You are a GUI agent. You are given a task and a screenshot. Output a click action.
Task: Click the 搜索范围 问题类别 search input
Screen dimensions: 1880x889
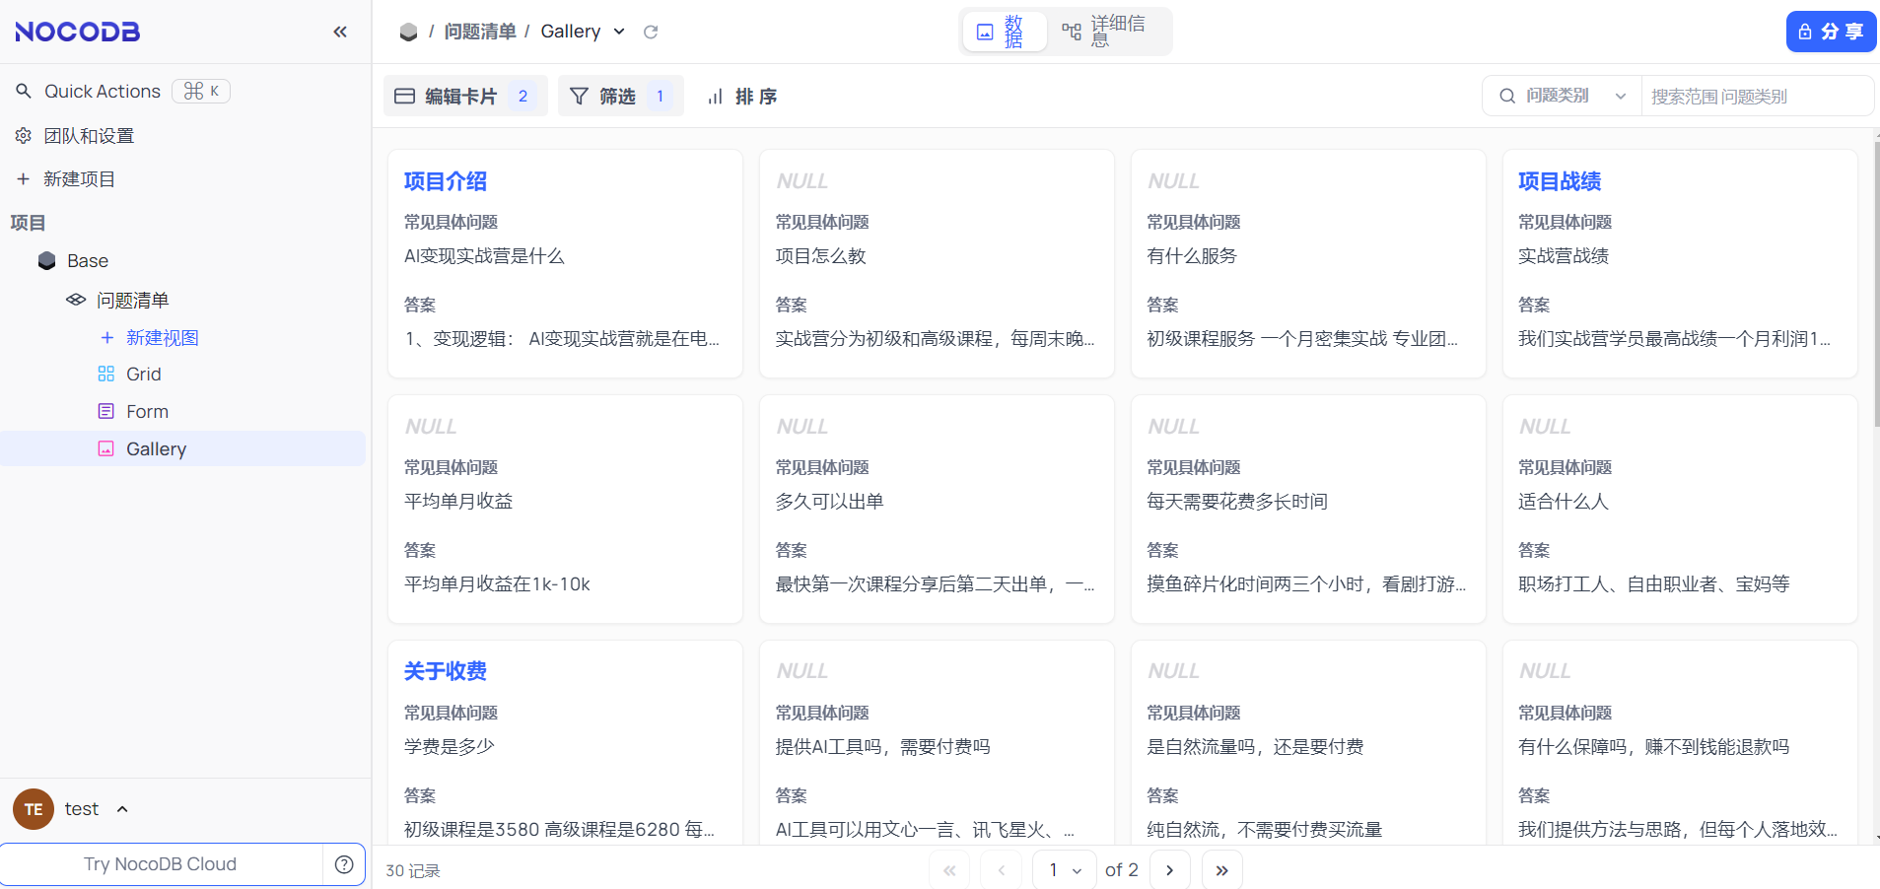click(1756, 97)
